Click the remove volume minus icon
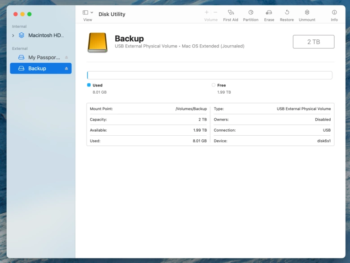The image size is (350, 263). click(x=215, y=13)
